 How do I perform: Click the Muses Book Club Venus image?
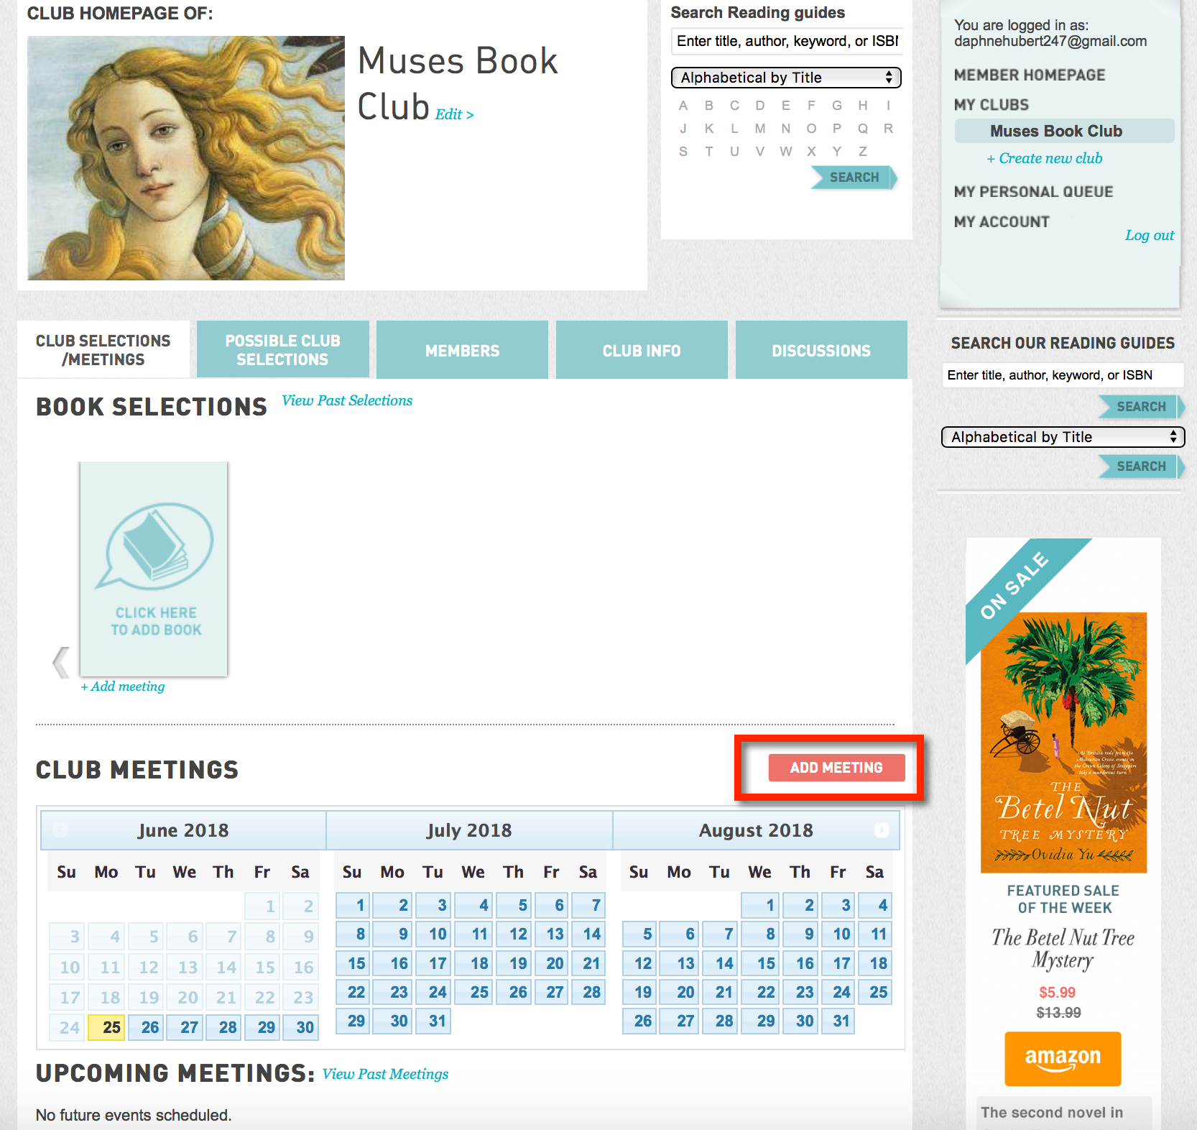point(186,158)
